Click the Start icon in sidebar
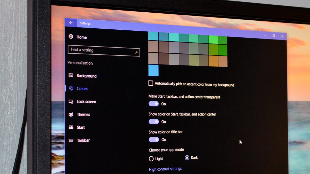The height and width of the screenshot is (174, 310). pos(71,127)
